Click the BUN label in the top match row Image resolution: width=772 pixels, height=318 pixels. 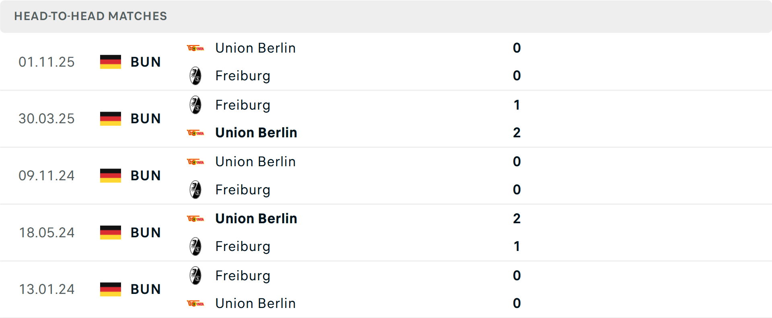click(146, 62)
